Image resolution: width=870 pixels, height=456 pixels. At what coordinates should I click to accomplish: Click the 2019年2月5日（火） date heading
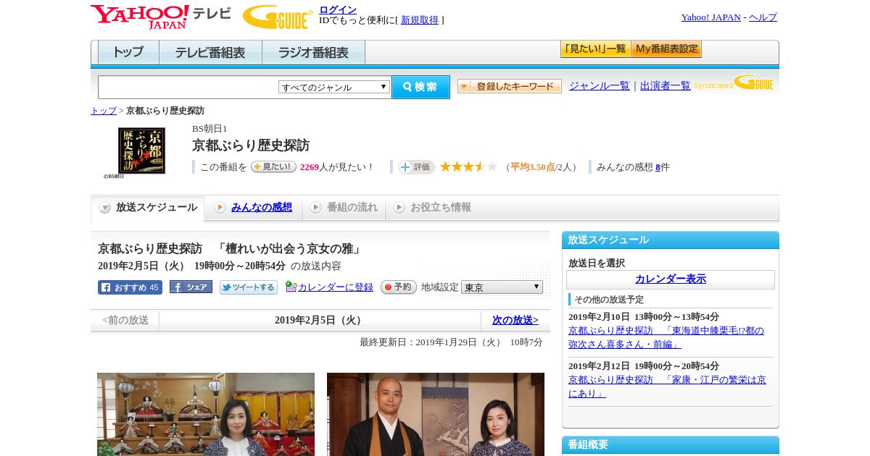click(320, 320)
